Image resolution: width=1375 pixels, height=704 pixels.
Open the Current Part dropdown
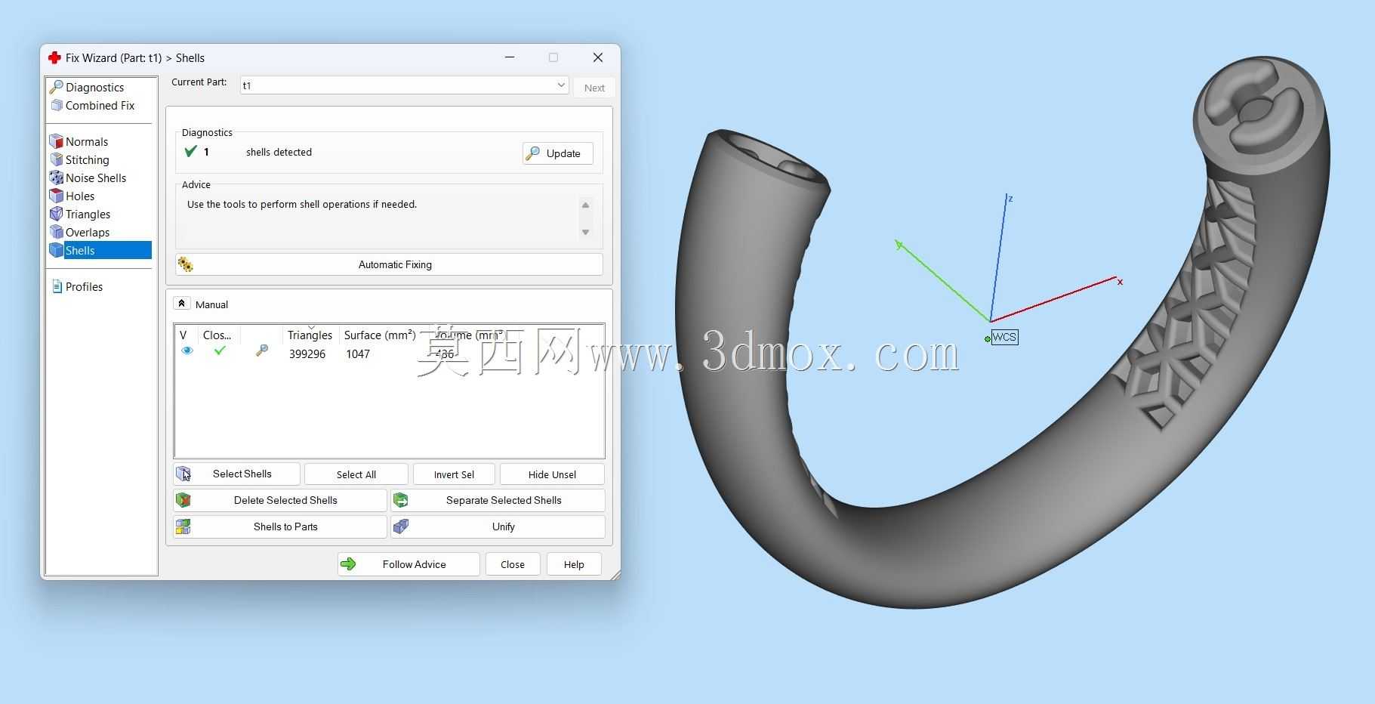(x=405, y=85)
